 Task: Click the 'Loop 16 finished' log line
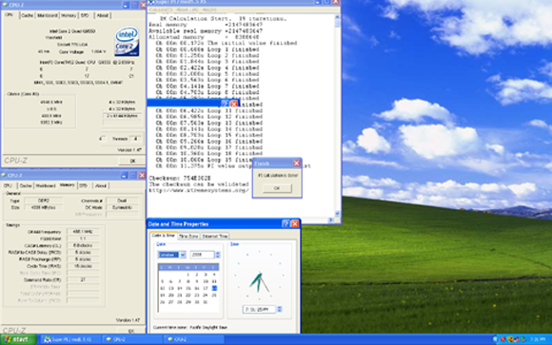coord(209,141)
